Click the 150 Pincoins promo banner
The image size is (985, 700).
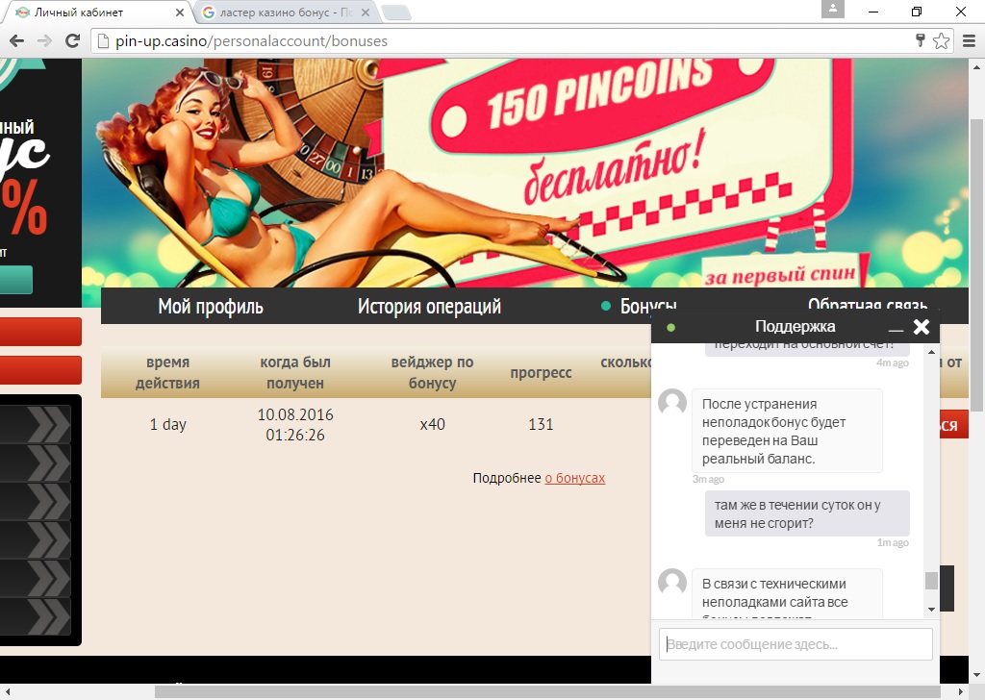click(524, 173)
